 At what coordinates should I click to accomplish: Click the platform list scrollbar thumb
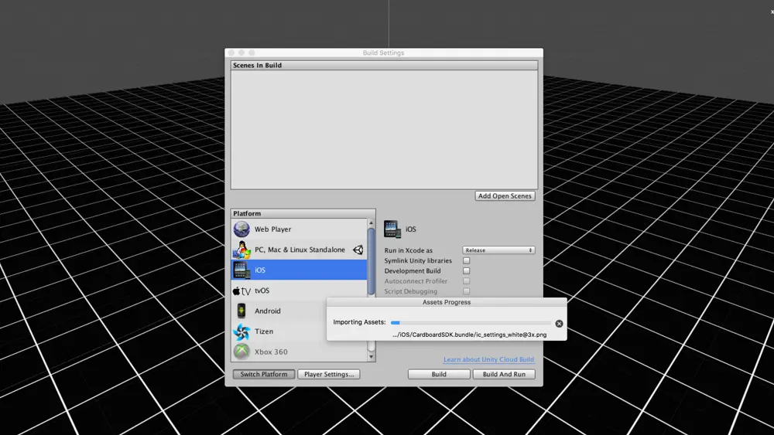[x=372, y=262]
